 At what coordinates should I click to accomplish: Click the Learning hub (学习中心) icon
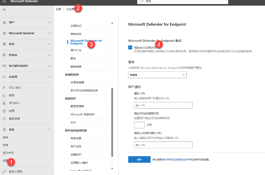pos(4,103)
